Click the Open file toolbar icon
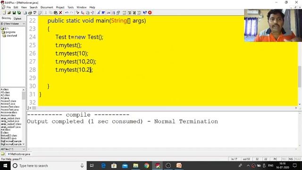Image resolution: width=302 pixels, height=170 pixels. tap(9, 13)
